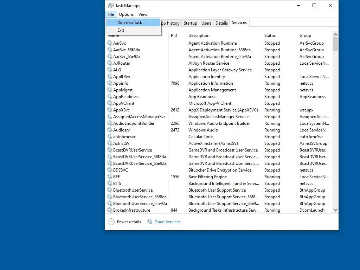Click the service icon for BDESVC

pos(110,170)
